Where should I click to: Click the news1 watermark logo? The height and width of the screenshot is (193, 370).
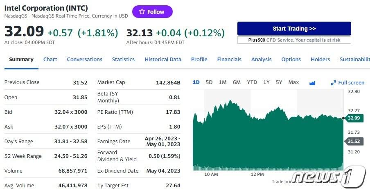coord(330,177)
